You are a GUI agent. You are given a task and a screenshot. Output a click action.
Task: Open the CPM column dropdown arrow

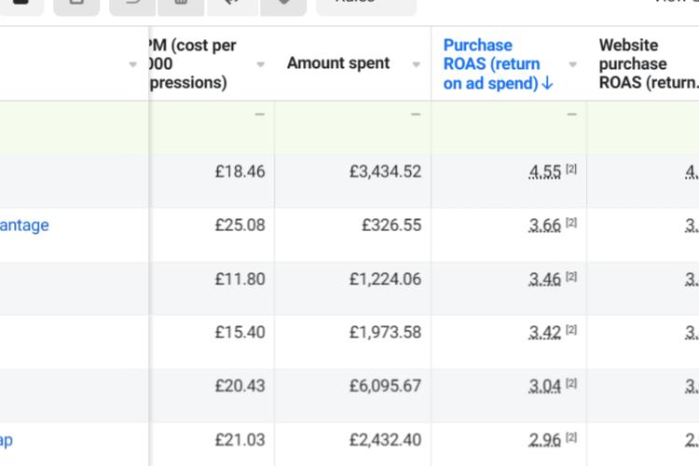pos(261,64)
